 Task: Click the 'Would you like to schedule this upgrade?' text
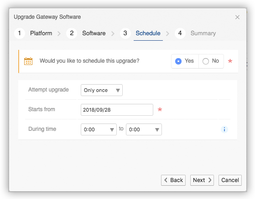pyautogui.click(x=89, y=61)
